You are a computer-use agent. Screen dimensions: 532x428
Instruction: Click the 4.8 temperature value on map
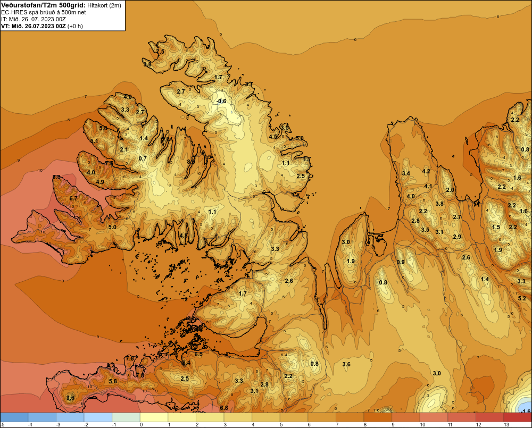[184, 236]
